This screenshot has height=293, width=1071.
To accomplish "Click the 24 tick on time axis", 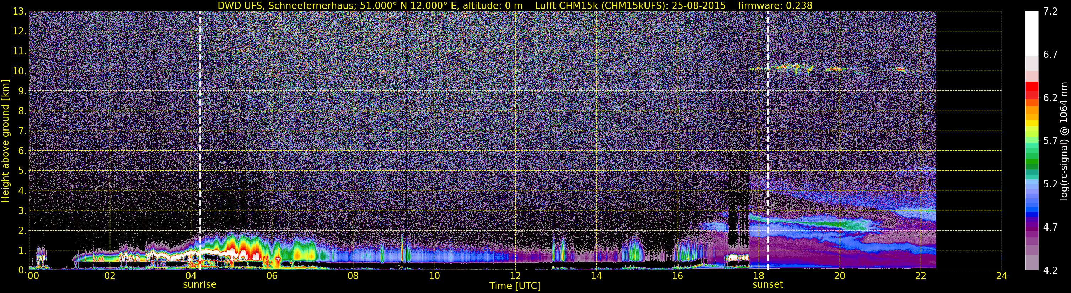I will click(1002, 276).
